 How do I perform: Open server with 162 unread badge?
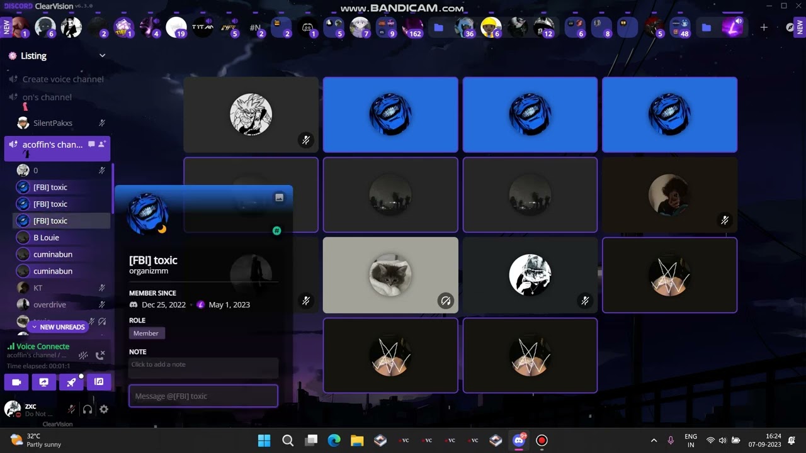pos(412,27)
